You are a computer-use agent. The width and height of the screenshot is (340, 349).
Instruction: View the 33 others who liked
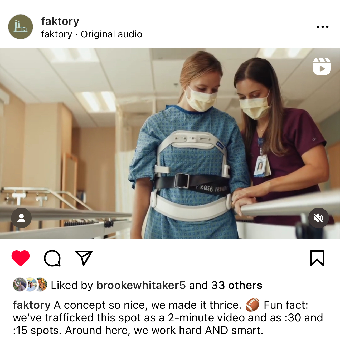click(x=237, y=285)
